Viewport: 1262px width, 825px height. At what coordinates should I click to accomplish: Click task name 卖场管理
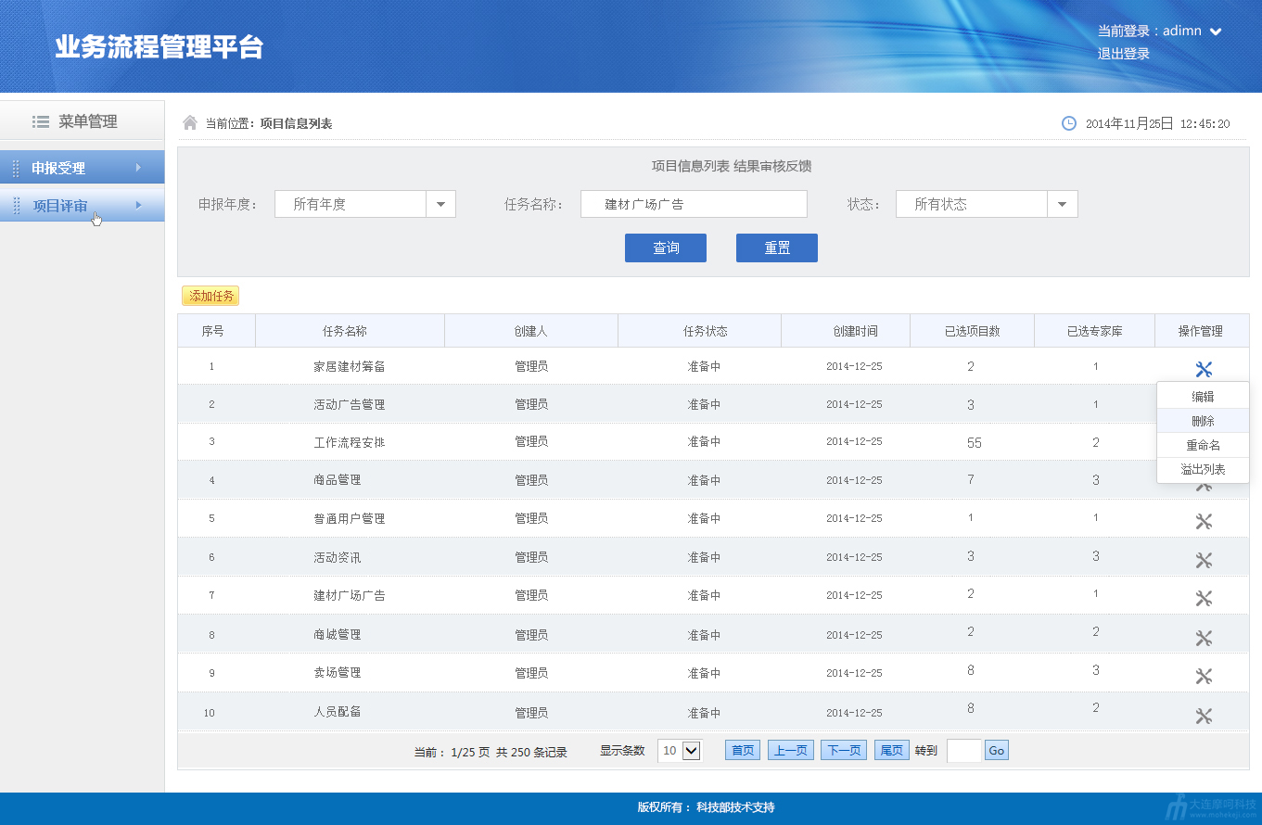(338, 673)
